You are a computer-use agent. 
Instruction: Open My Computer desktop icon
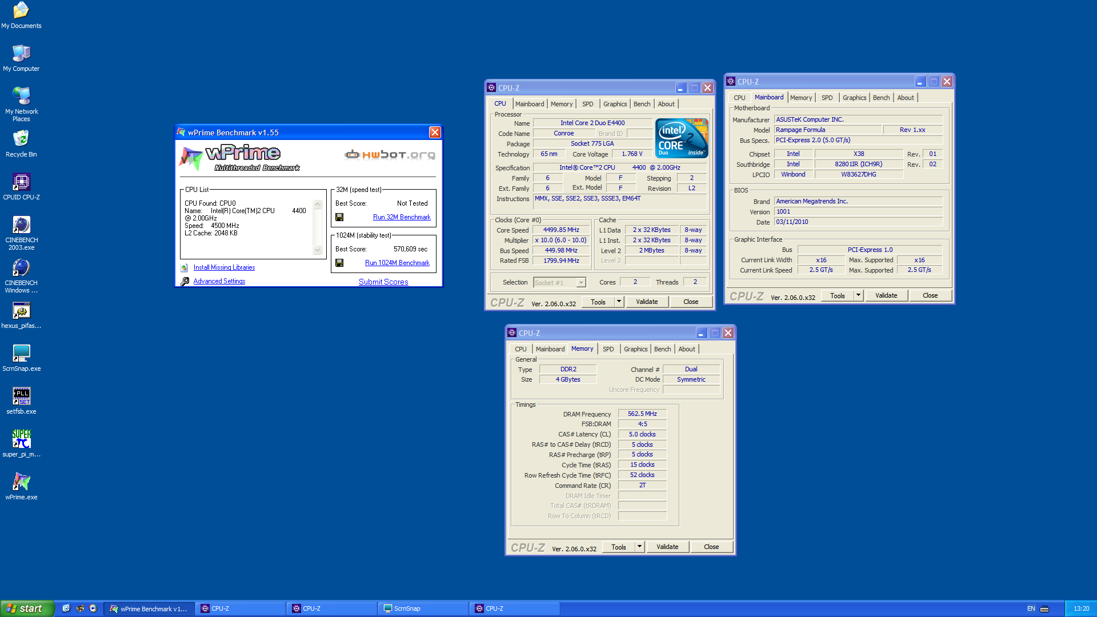coord(21,58)
